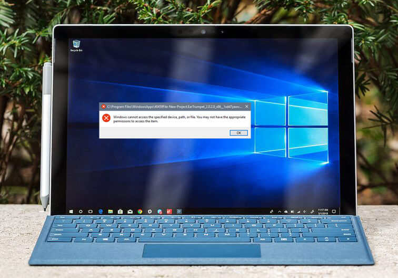Open the Recycle Bin desktop icon
The width and height of the screenshot is (398, 278).
point(76,45)
